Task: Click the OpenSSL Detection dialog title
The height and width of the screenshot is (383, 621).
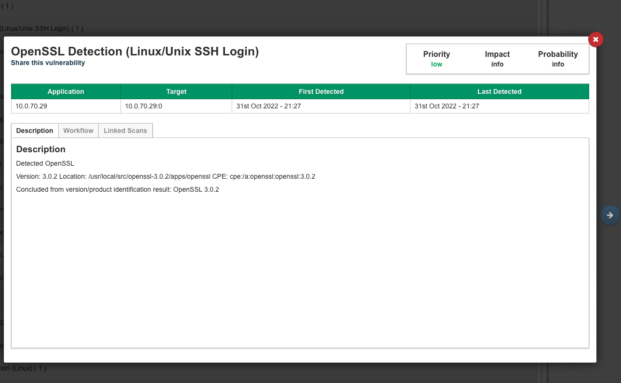Action: pos(135,52)
